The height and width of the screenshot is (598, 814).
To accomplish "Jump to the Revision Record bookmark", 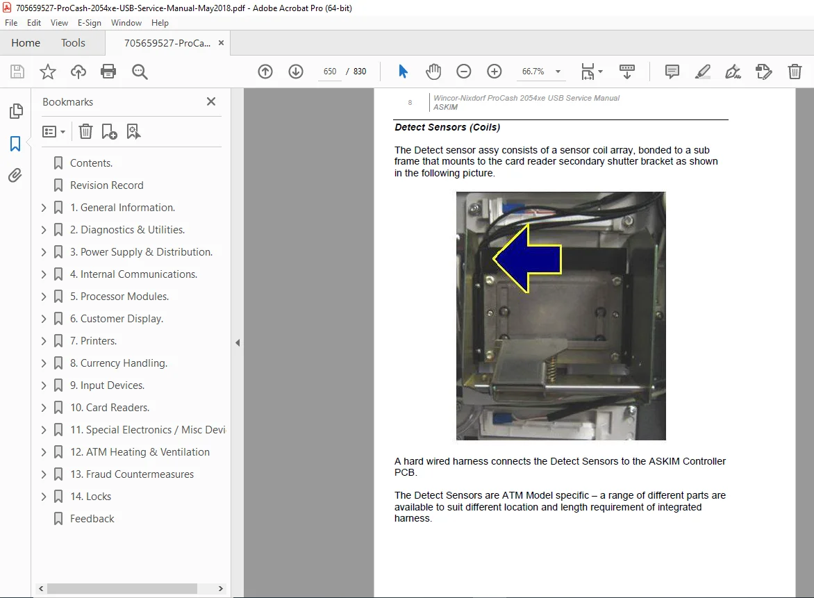I will coord(106,185).
